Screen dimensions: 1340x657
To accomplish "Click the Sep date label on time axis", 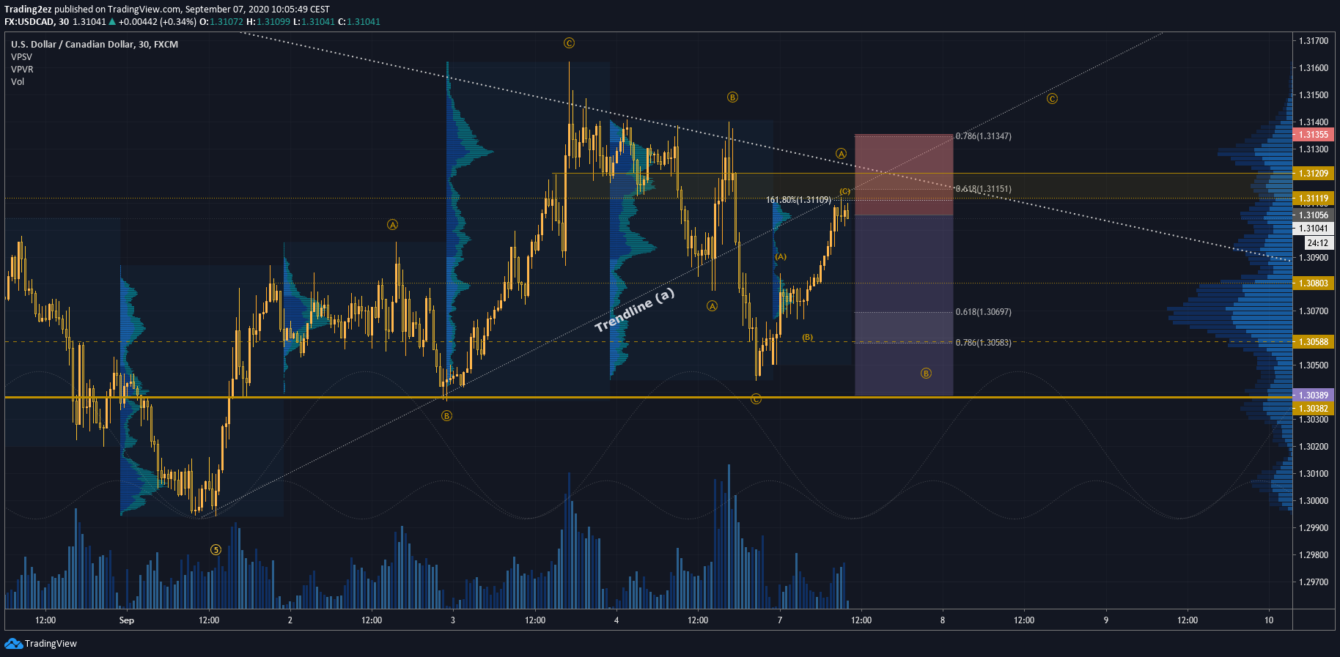I will [127, 620].
